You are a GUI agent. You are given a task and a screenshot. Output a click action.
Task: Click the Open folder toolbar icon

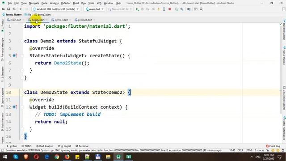click(3, 9)
